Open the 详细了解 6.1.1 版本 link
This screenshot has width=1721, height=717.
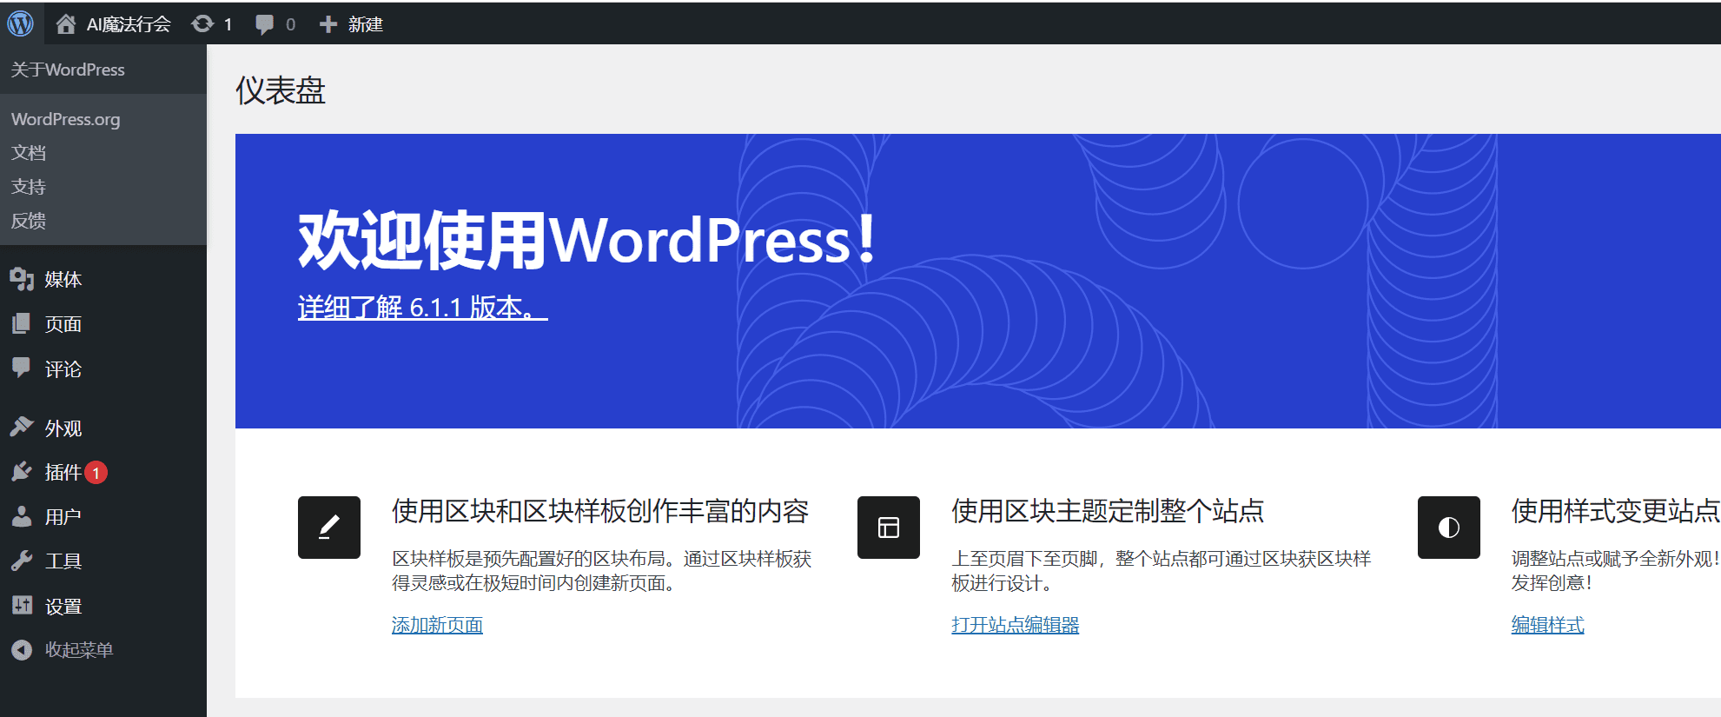[x=423, y=307]
